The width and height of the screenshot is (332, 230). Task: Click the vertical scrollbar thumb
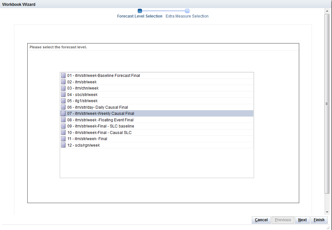point(327,103)
